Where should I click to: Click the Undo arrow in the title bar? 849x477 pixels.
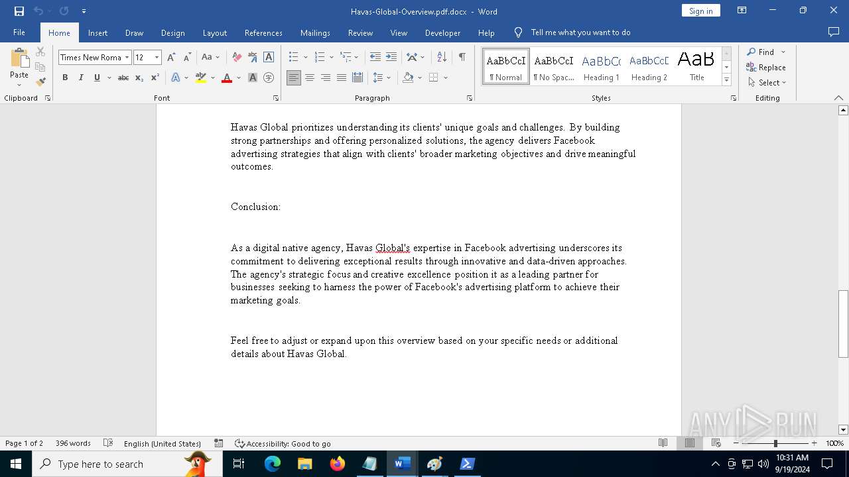coord(38,11)
